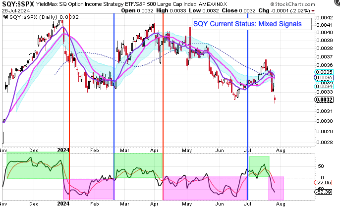This screenshot has height=207, width=340.
Task: Click the lowest red candle near August
Action: pos(275,100)
